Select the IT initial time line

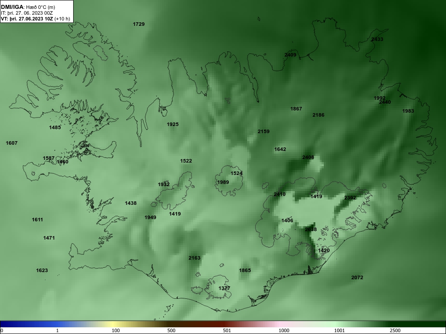coord(27,13)
